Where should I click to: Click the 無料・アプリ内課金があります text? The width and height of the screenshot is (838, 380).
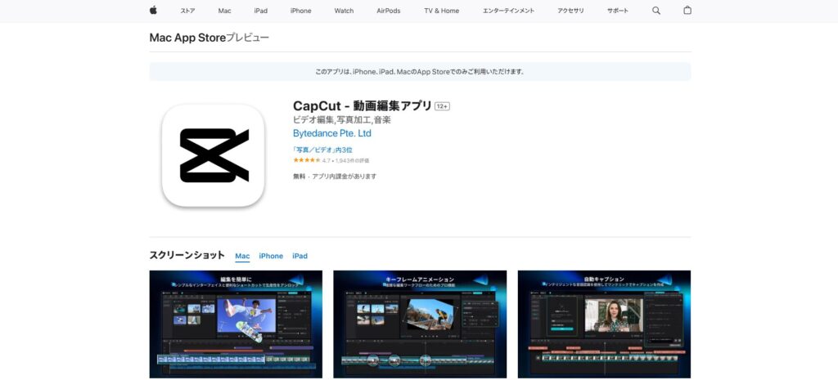coord(335,177)
